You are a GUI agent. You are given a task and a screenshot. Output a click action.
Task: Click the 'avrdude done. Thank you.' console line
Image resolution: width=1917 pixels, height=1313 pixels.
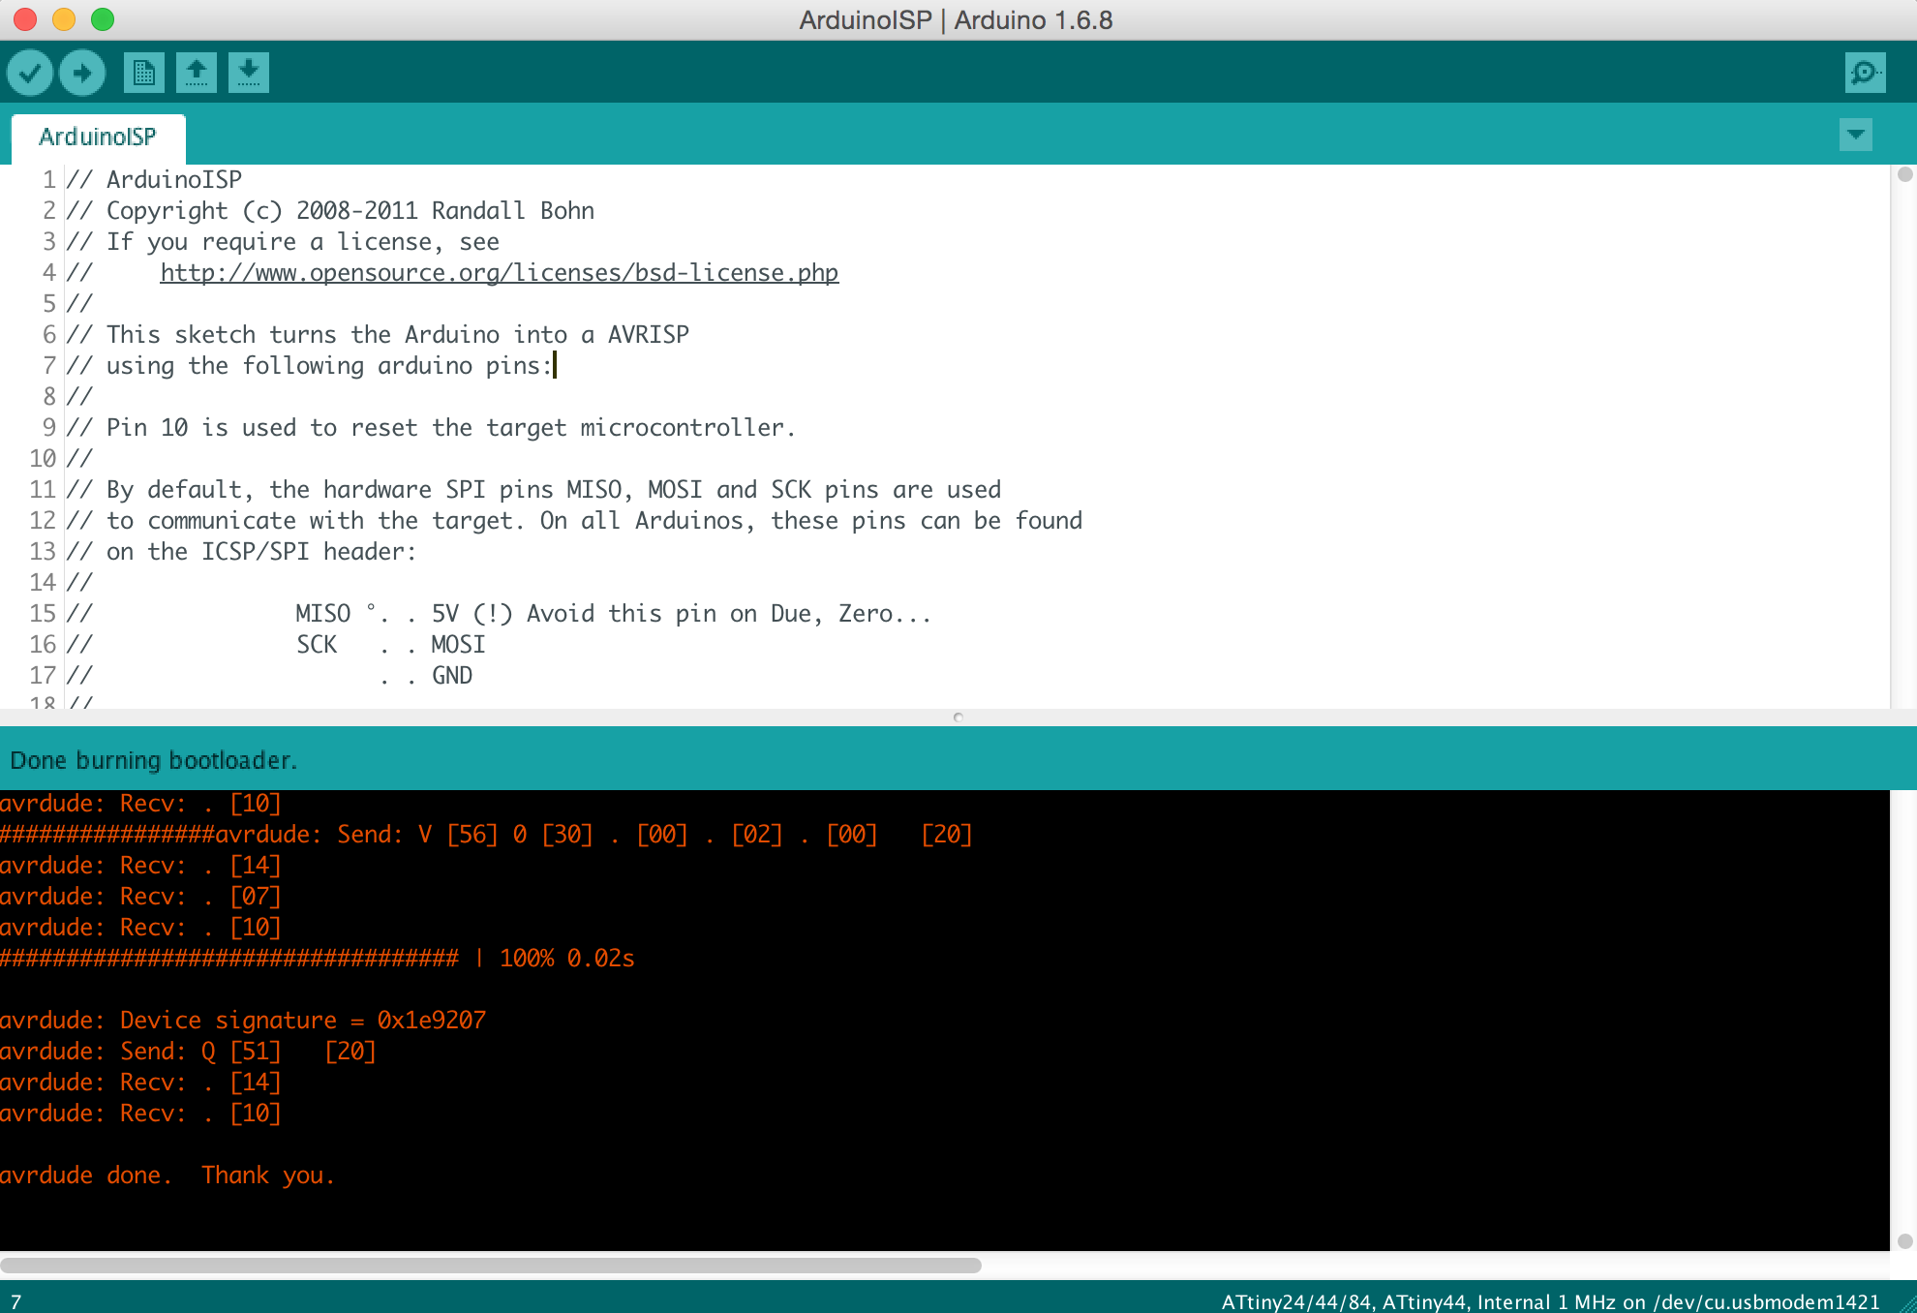click(167, 1176)
